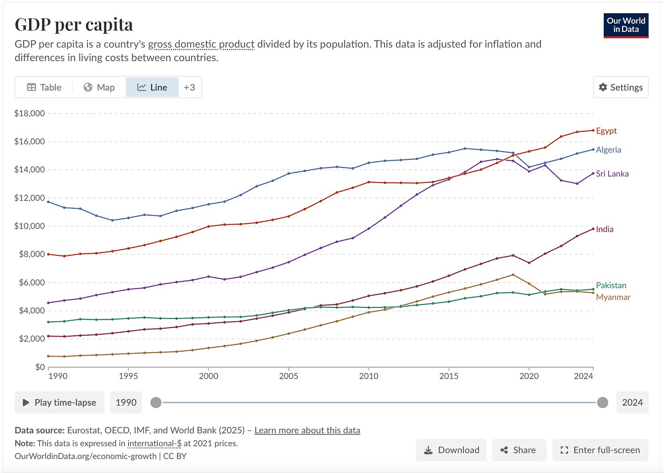Click the Download arrow icon
The width and height of the screenshot is (664, 473).
click(428, 450)
